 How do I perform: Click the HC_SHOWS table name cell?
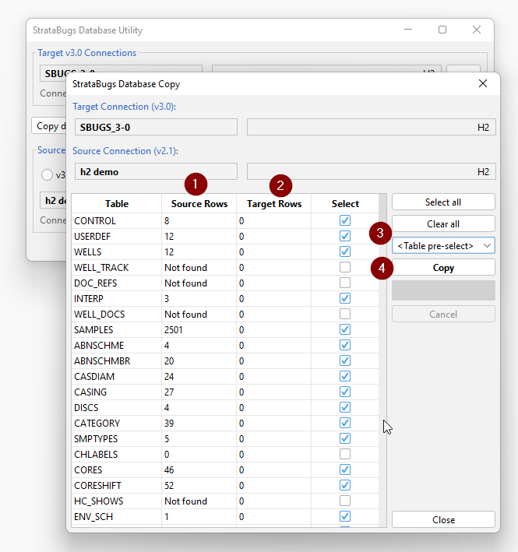(x=117, y=501)
